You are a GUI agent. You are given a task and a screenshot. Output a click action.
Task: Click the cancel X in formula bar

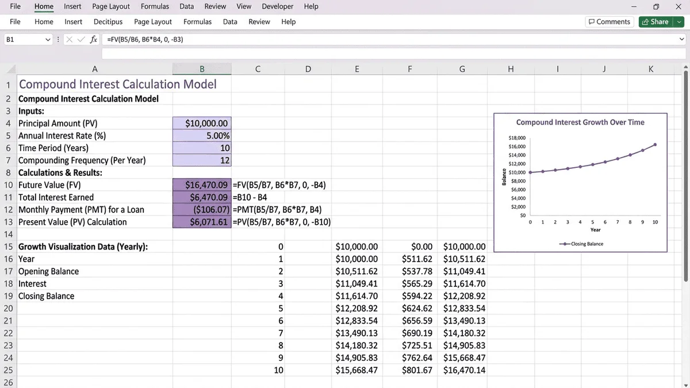pos(70,40)
